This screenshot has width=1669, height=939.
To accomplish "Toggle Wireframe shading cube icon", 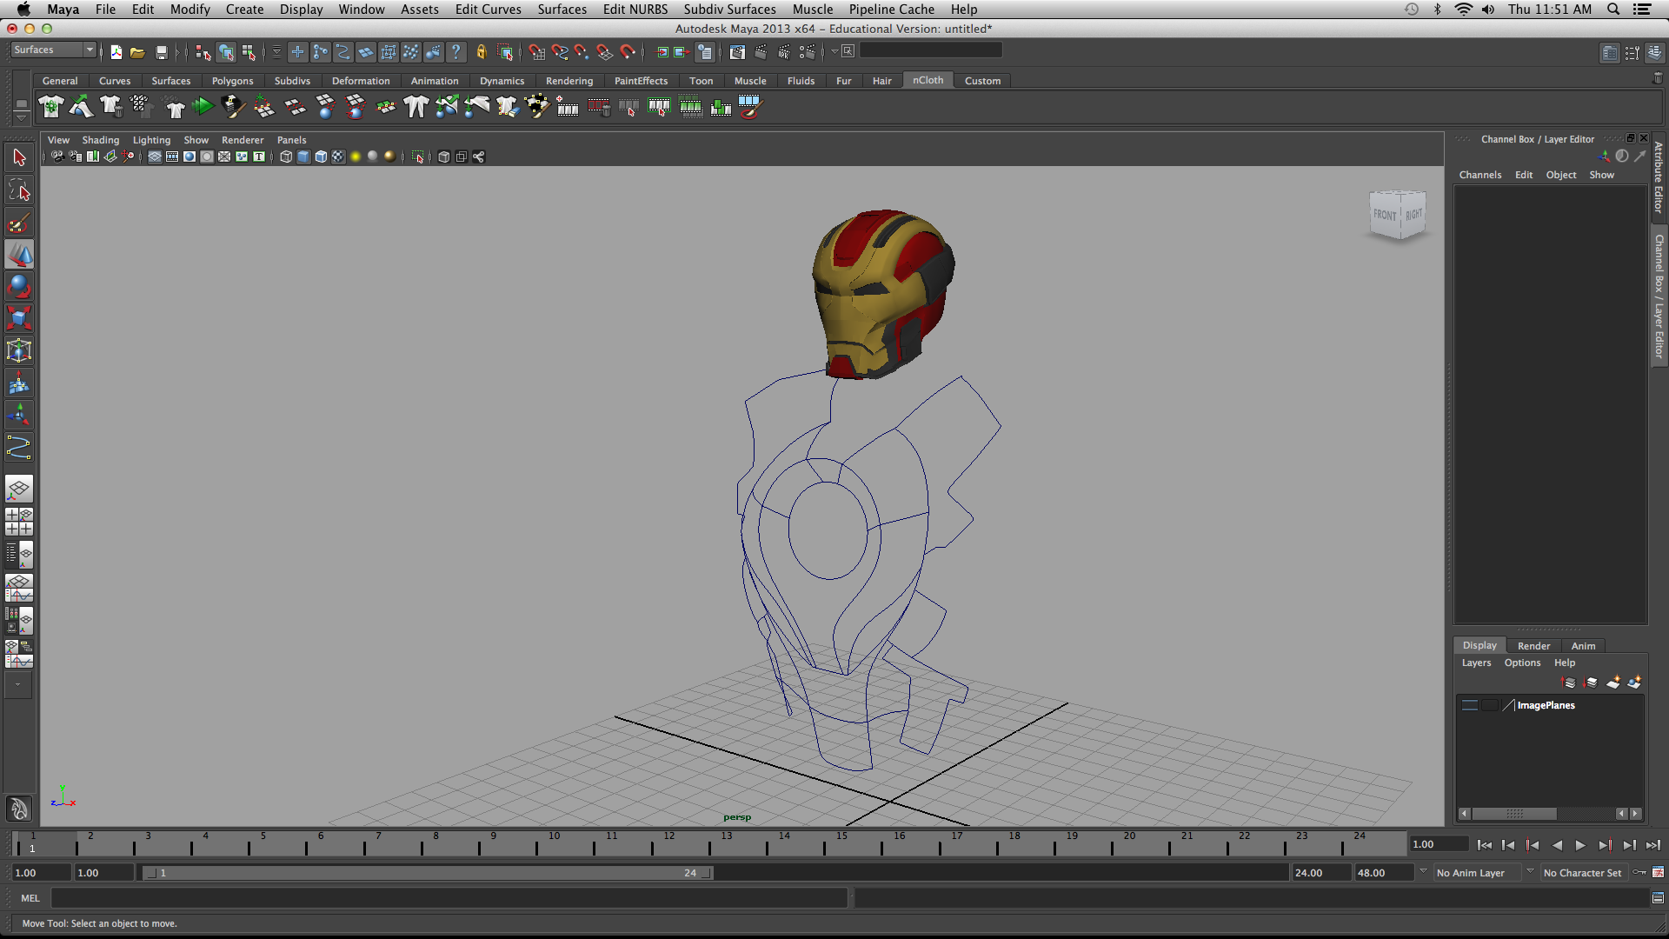I will (286, 156).
